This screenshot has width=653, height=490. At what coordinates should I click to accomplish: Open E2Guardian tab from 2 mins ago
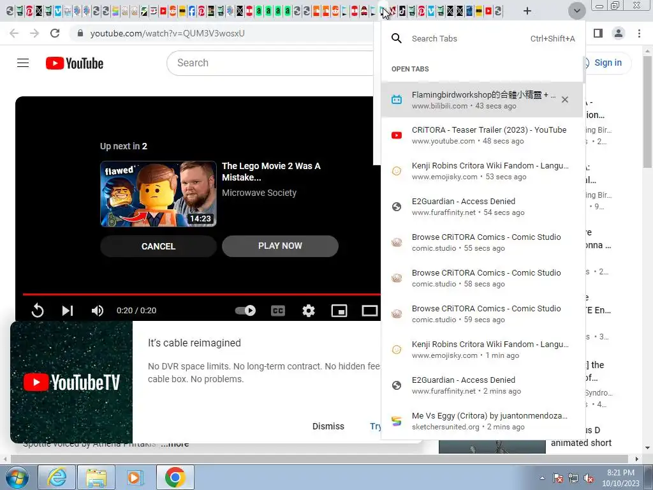(482, 385)
